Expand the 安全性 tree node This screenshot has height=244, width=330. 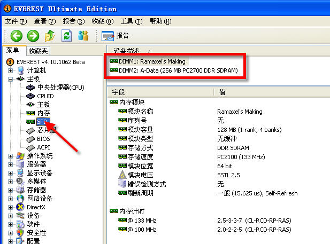(x=10, y=233)
